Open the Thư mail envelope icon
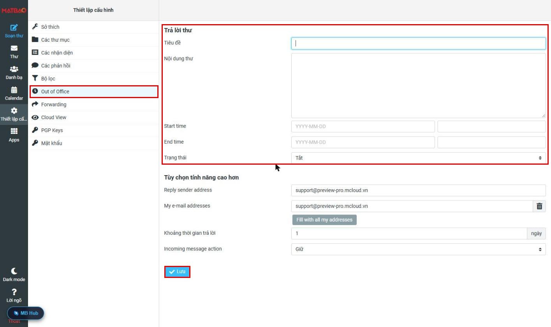 click(x=14, y=48)
